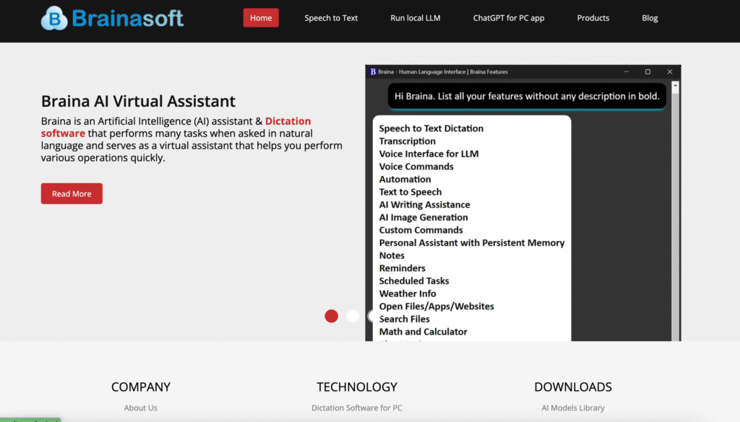This screenshot has height=422, width=740.
Task: Click the Brainasoft wordmark text
Action: pyautogui.click(x=127, y=18)
